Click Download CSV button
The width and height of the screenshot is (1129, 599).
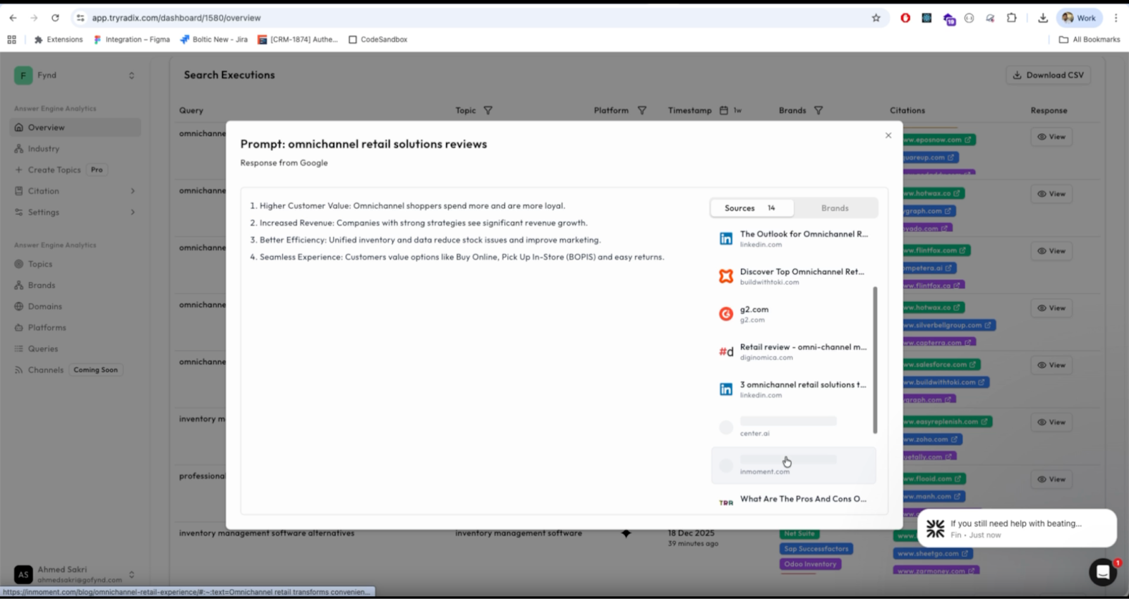tap(1049, 75)
